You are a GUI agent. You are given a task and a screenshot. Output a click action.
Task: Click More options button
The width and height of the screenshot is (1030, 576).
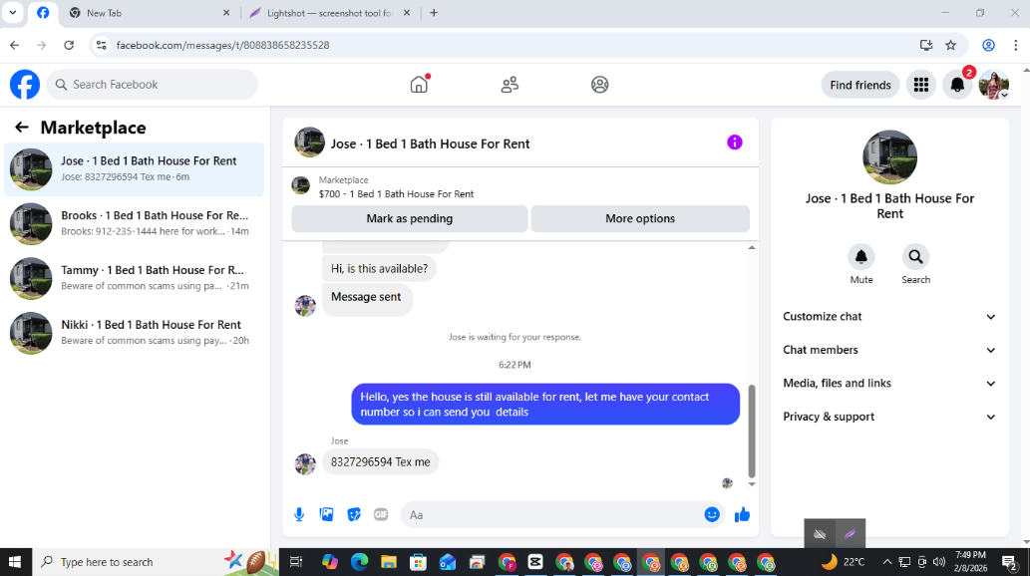pyautogui.click(x=640, y=218)
